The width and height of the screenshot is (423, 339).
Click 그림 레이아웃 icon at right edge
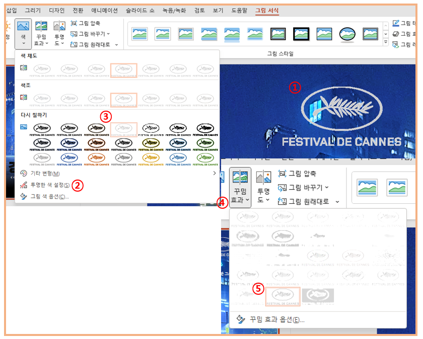[396, 44]
